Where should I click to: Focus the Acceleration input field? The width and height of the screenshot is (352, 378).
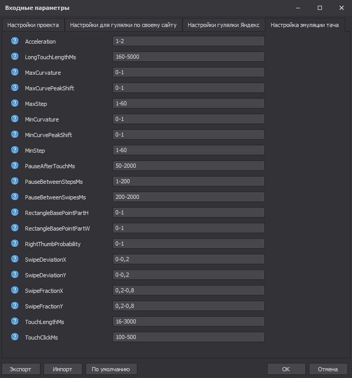189,41
